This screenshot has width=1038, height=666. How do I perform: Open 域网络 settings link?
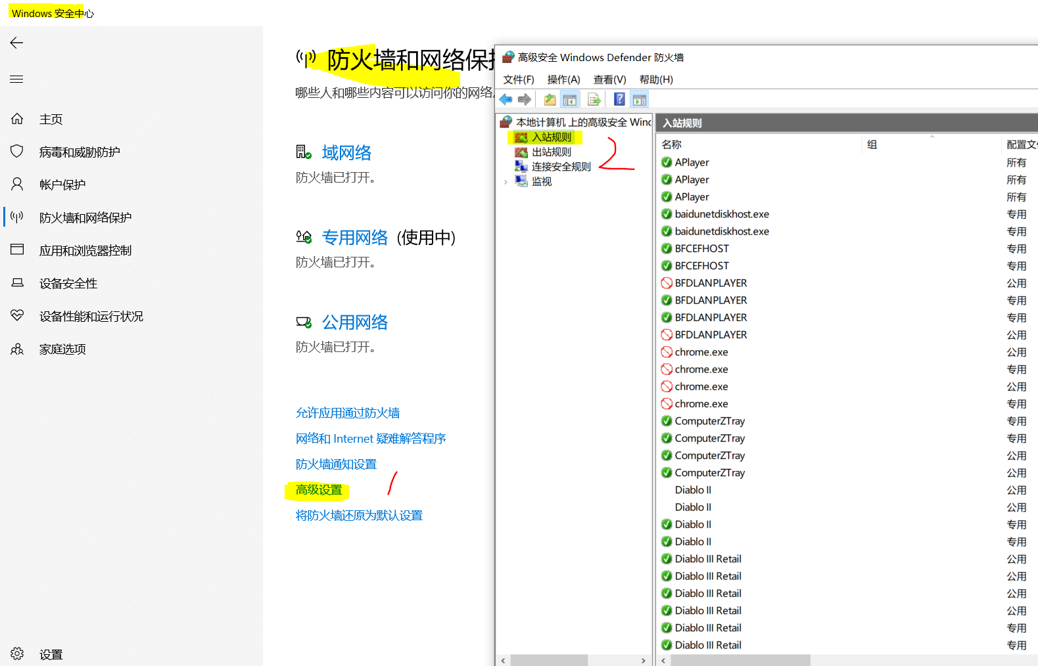(346, 152)
